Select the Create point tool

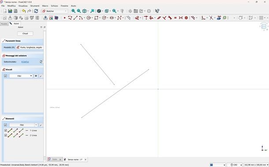pyautogui.click(x=65, y=18)
